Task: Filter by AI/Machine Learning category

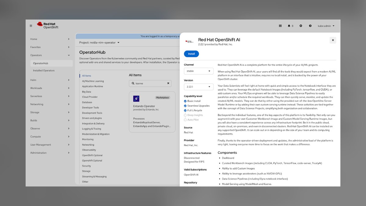Action: (93, 81)
